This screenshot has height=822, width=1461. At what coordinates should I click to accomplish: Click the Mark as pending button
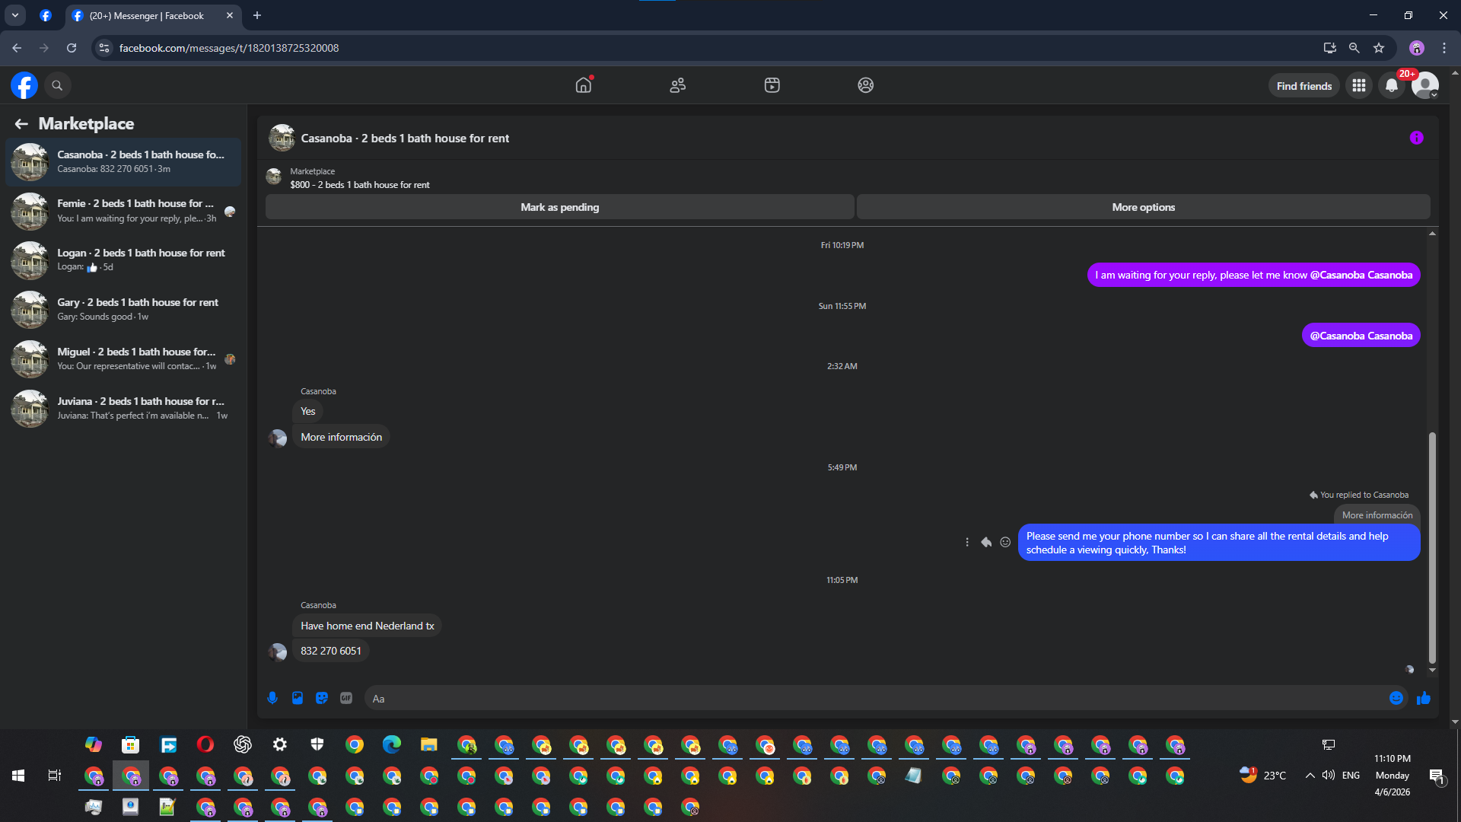coord(559,207)
